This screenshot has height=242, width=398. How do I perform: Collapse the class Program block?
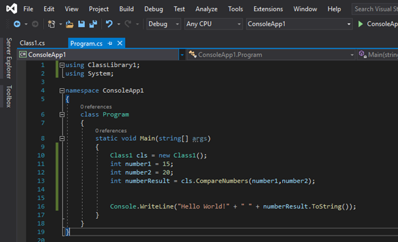[x=62, y=114]
